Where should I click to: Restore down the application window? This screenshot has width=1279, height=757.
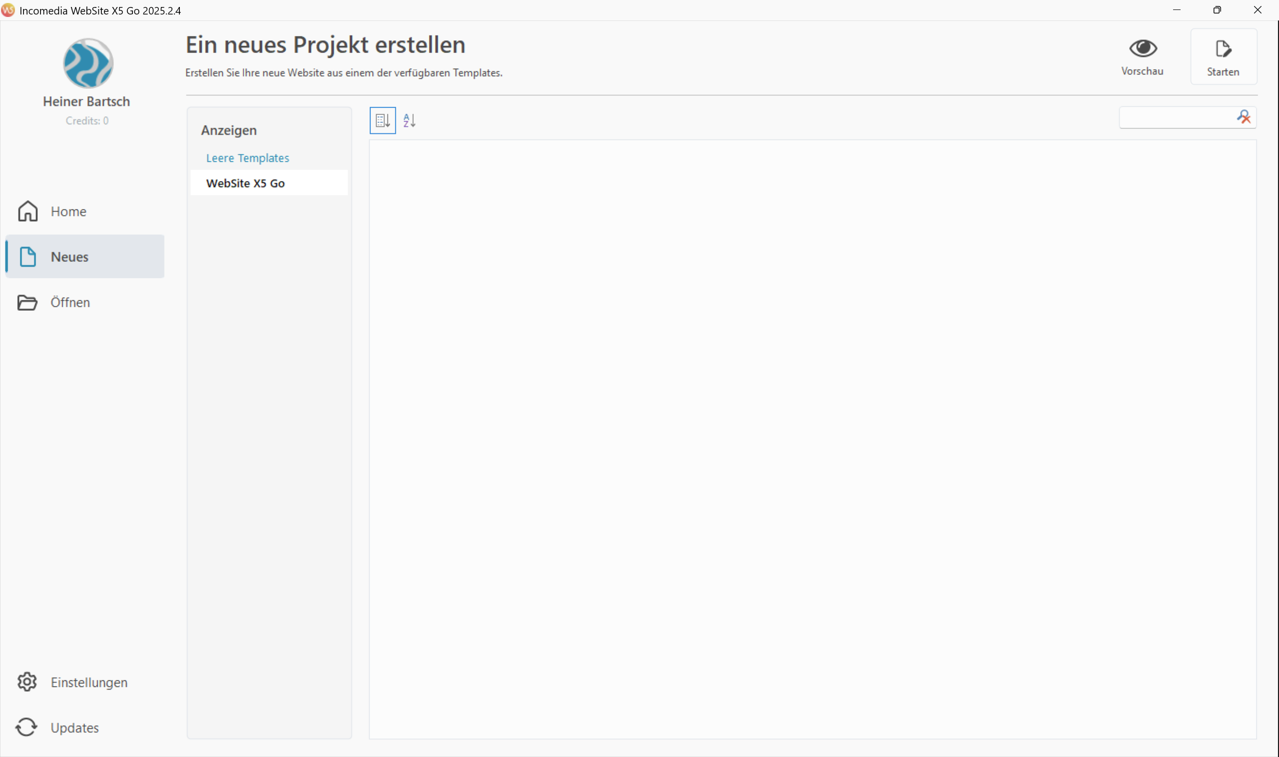coord(1217,10)
